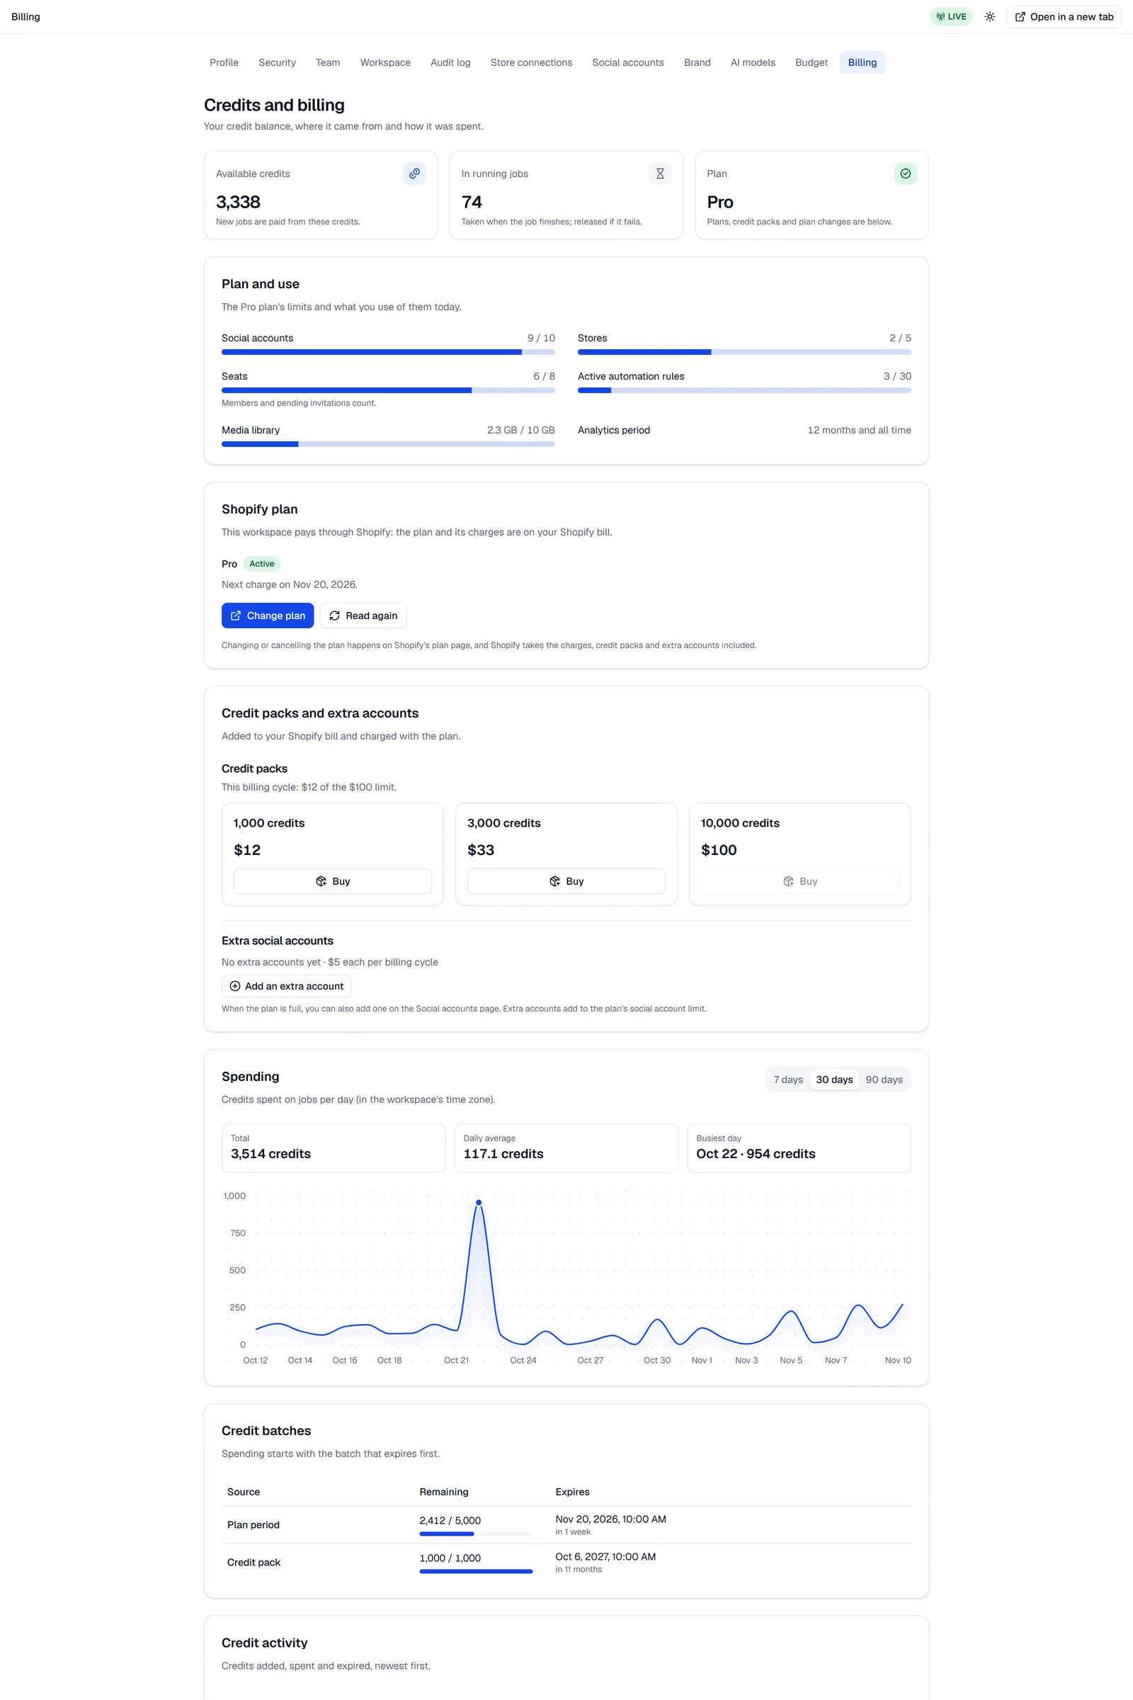Open the Security tab
Screen dimensions: 1133x1700
[277, 62]
